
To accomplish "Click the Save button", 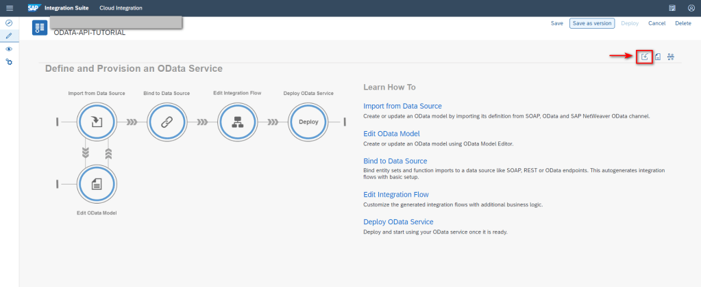I will pos(557,23).
